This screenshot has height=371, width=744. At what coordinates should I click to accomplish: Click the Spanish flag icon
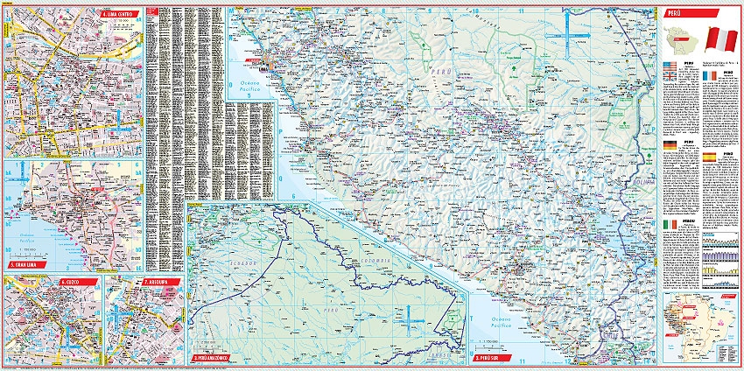click(711, 158)
